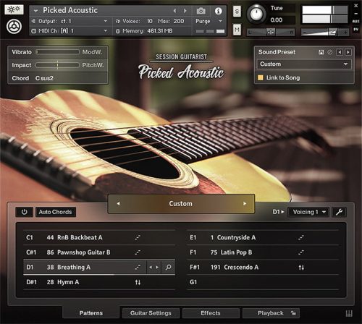Click the pattern icon for Latin Pop B
362x324 pixels.
coord(301,252)
